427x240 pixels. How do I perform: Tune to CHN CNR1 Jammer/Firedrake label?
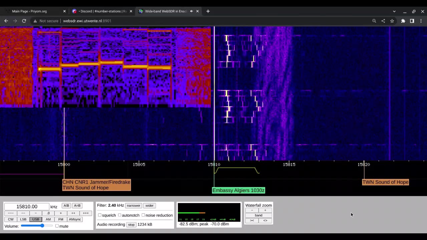tap(96, 182)
